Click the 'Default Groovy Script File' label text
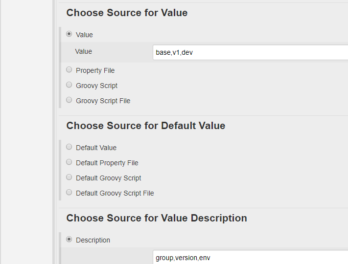Viewport: 348px width, 264px height. [x=115, y=193]
